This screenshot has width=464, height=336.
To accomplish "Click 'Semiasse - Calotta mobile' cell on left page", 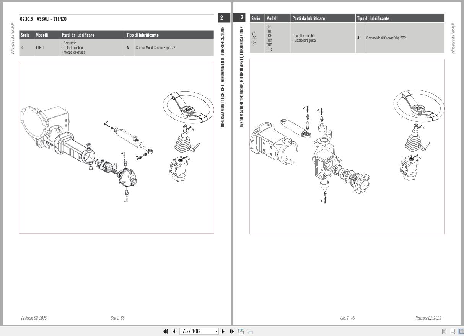I will tap(93, 48).
